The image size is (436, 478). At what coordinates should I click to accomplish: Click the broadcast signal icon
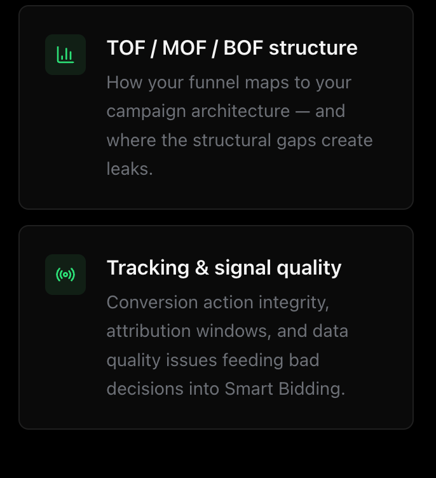pos(65,275)
